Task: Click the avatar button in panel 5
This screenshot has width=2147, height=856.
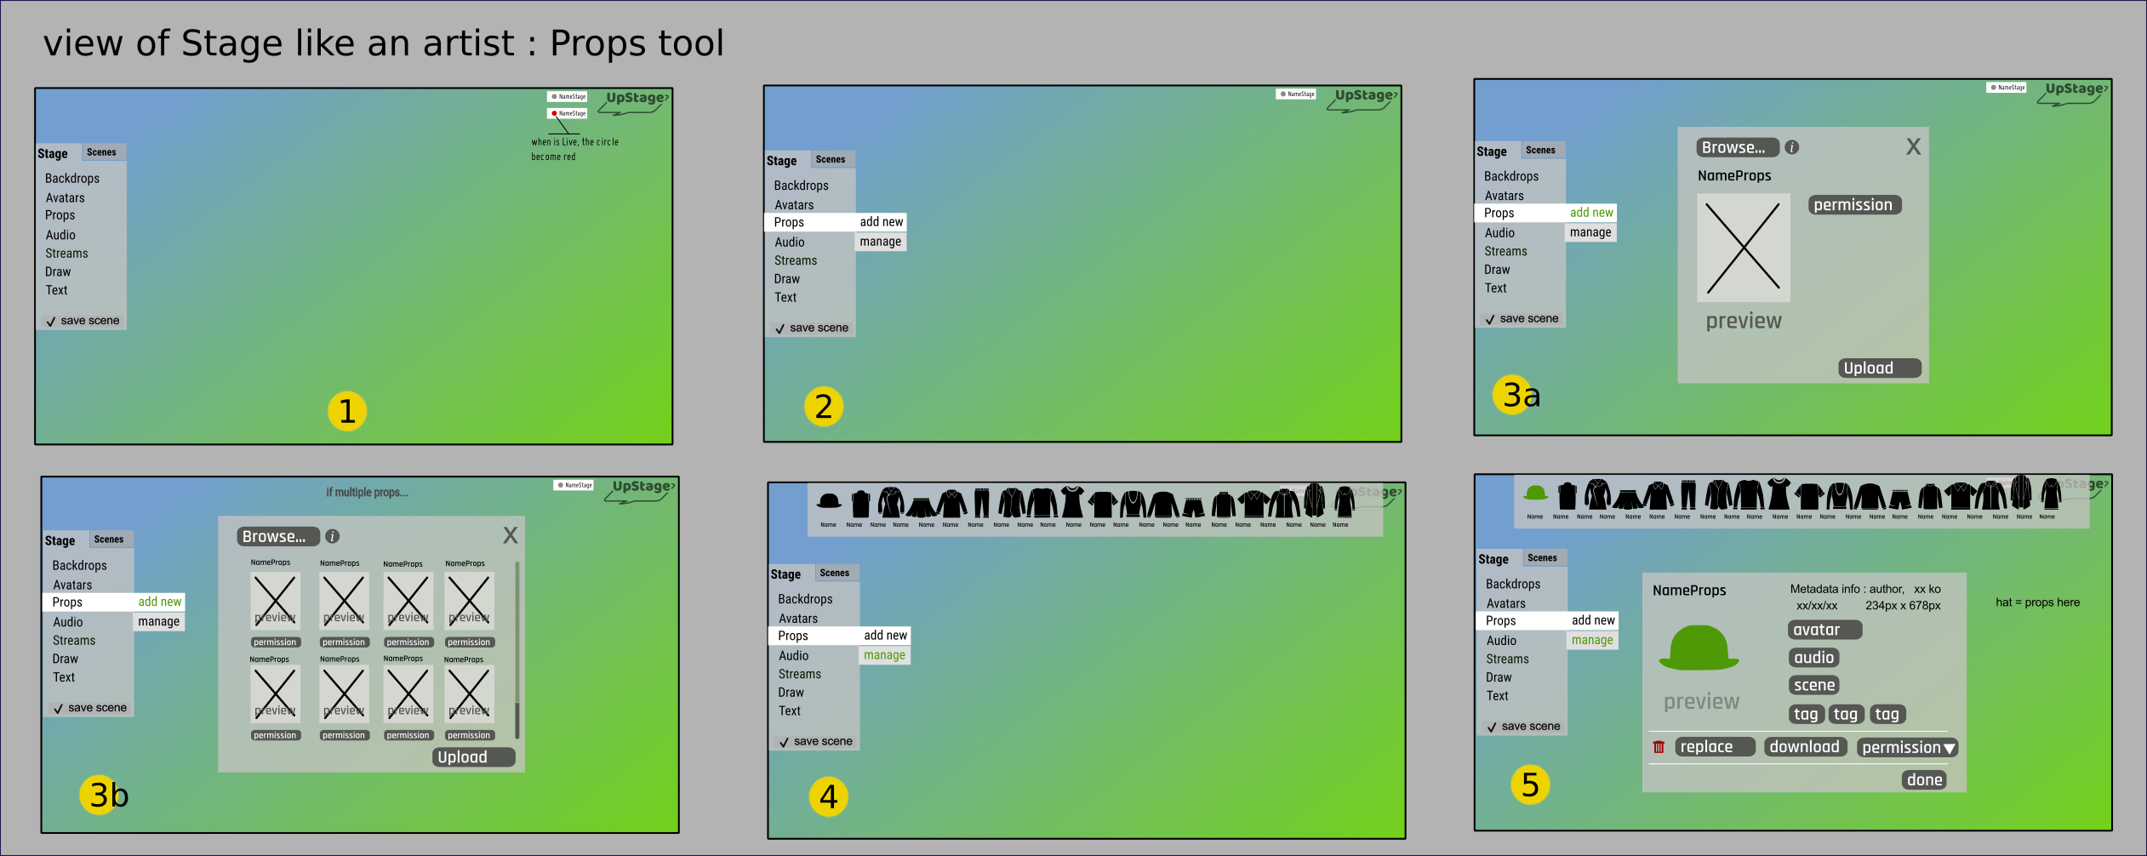Action: click(x=1824, y=630)
